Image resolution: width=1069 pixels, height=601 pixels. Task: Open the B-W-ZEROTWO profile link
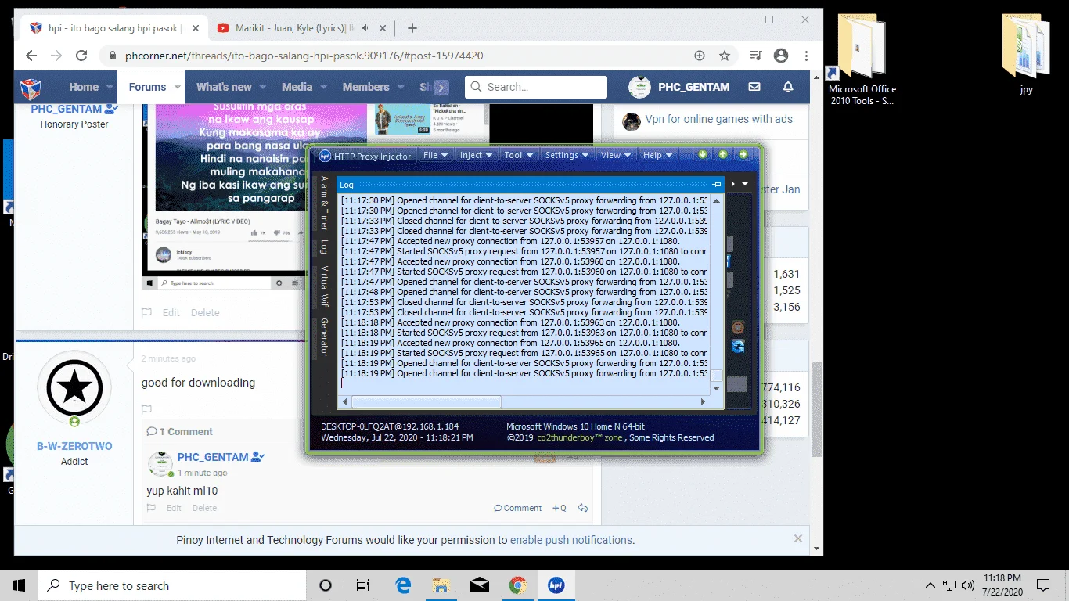click(x=74, y=446)
